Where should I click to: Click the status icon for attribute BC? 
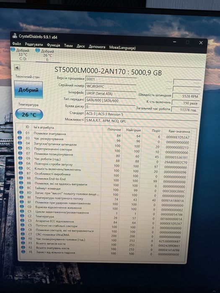[x=21, y=188]
